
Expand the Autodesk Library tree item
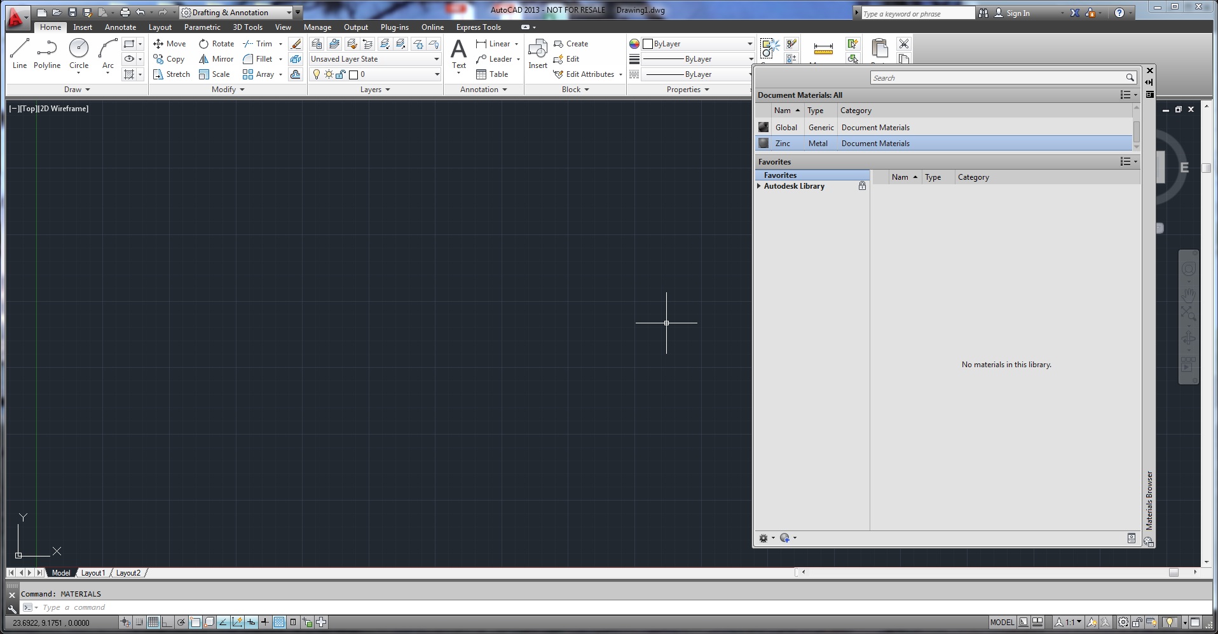point(760,185)
